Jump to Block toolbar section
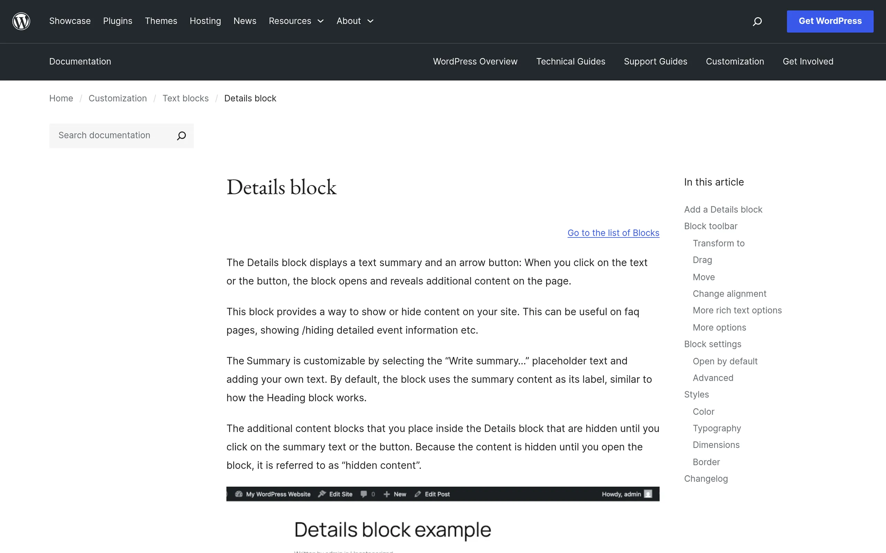 [x=711, y=226]
